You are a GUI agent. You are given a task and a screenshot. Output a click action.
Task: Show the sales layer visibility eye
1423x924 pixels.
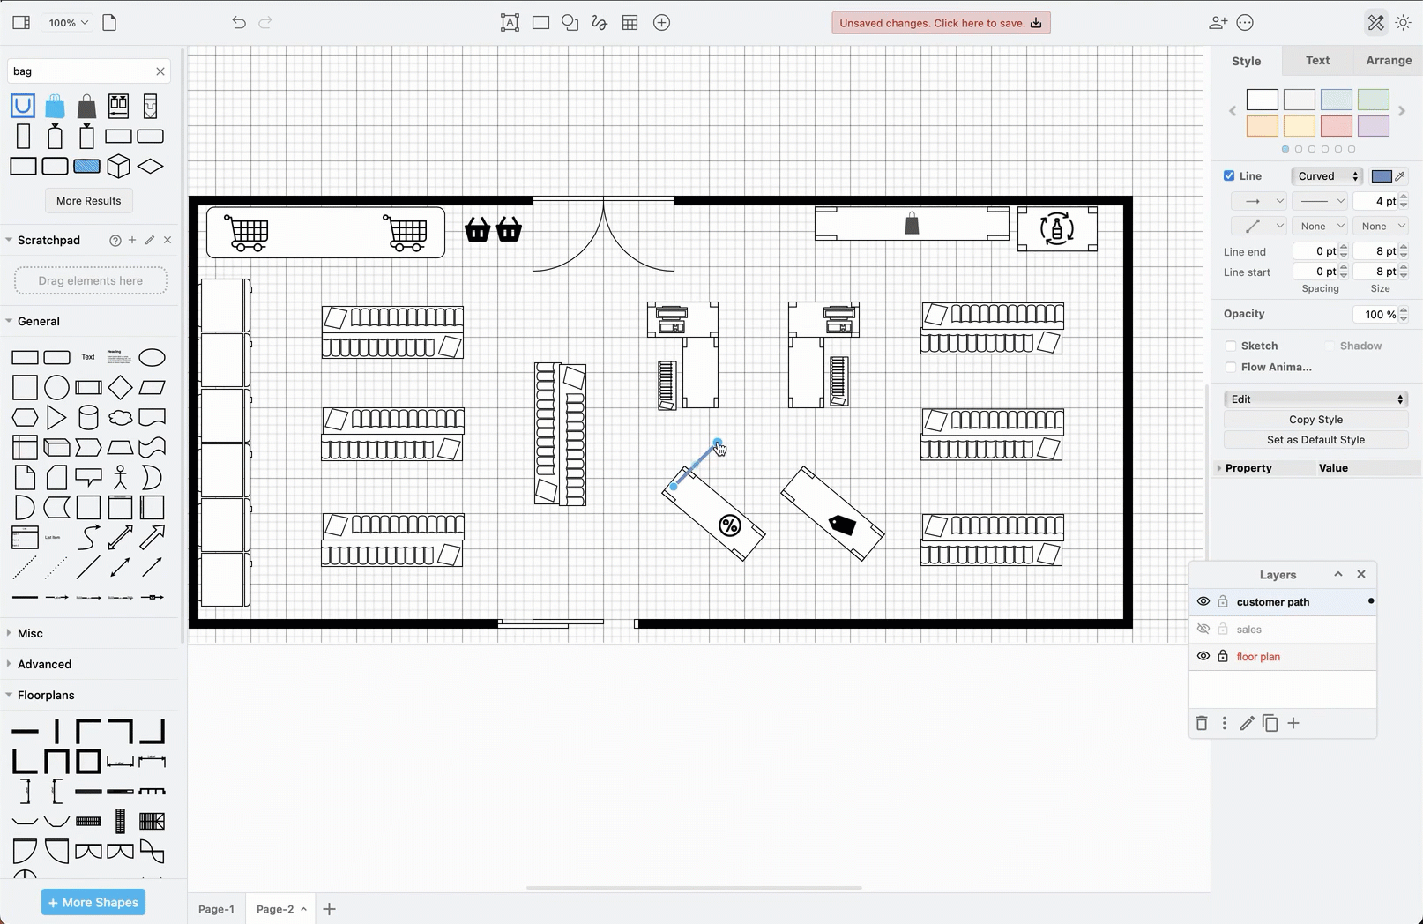1203,629
